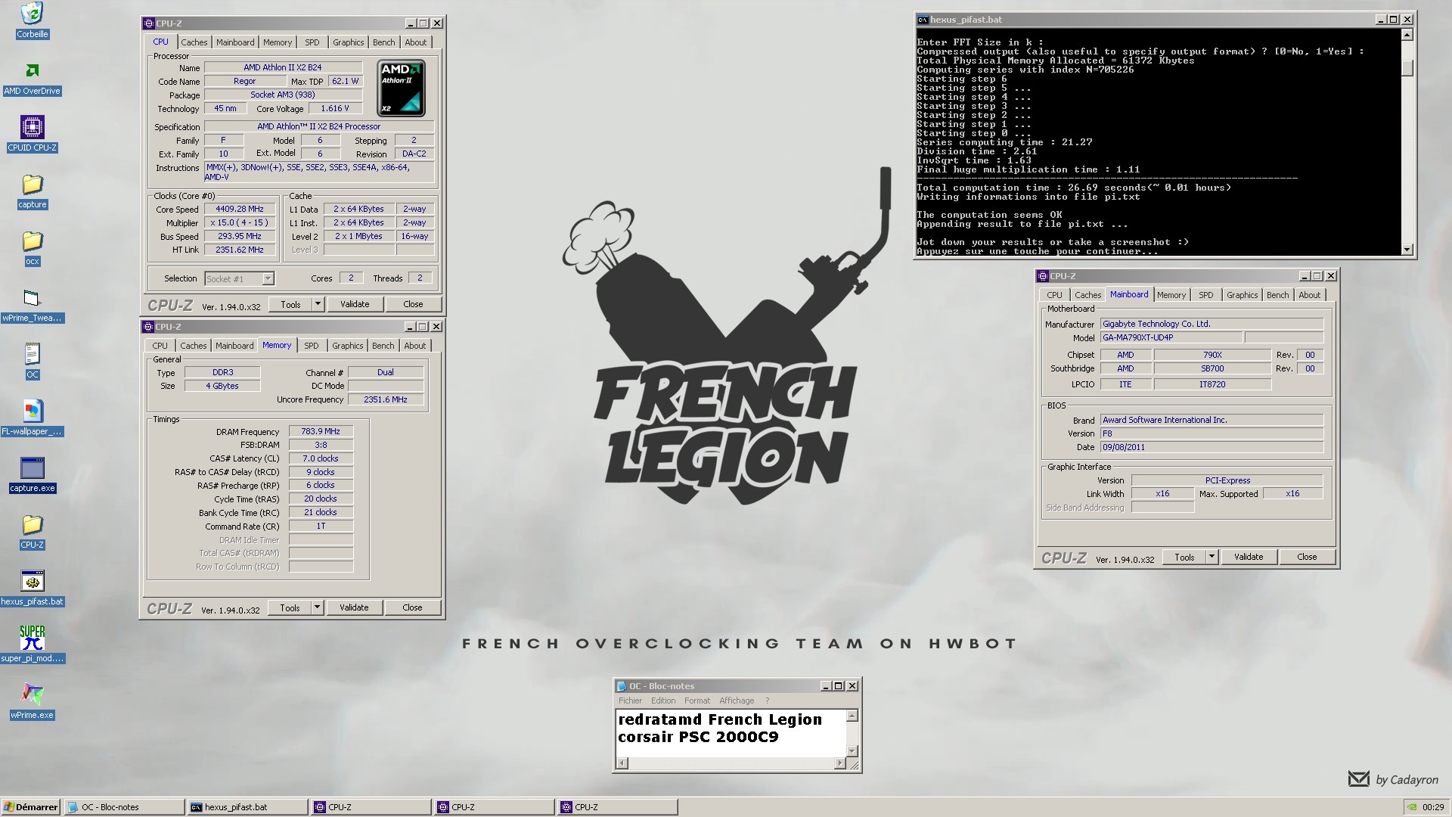Expand Tools dropdown arrow in CPU tab window
Viewport: 1452px width, 817px height.
pos(318,304)
